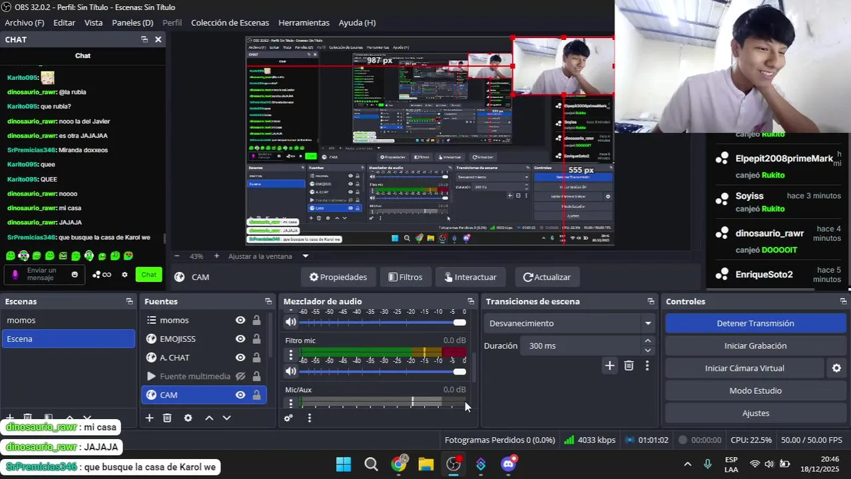851x479 pixels.
Task: Show hidden tray icons chevron
Action: click(x=688, y=464)
